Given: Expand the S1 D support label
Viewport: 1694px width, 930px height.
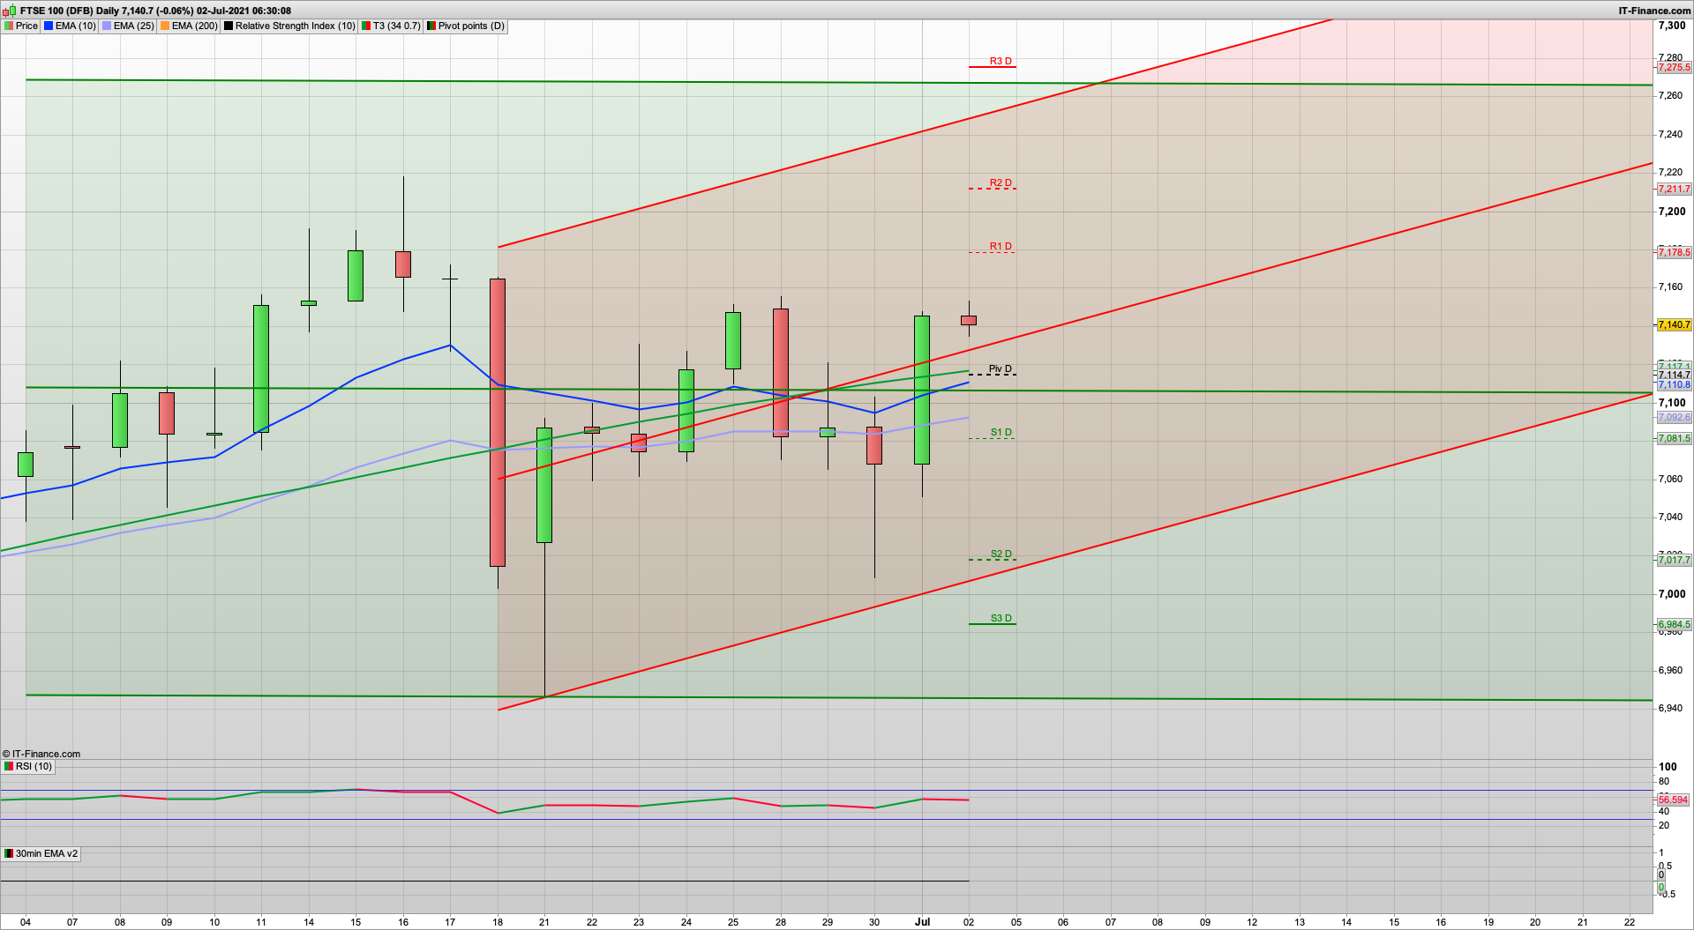Looking at the screenshot, I should [x=1000, y=433].
